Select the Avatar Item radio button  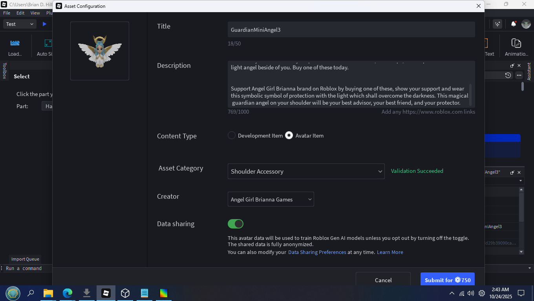[x=289, y=136]
